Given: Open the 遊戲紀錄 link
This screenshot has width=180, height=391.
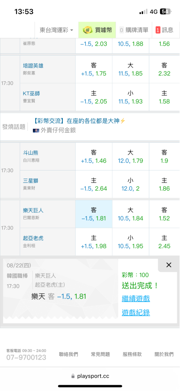Looking at the screenshot, I should (136, 312).
